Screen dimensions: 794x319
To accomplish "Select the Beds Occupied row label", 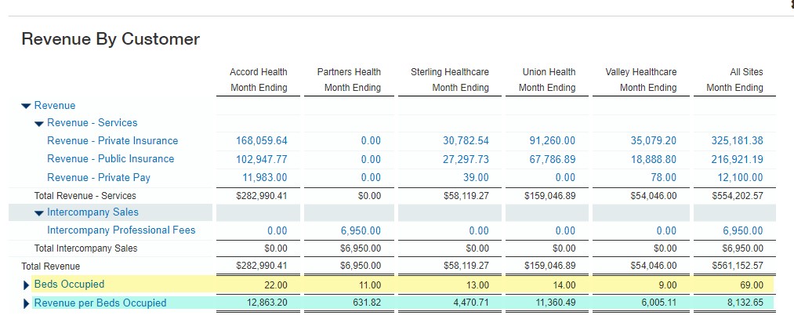I will [69, 285].
